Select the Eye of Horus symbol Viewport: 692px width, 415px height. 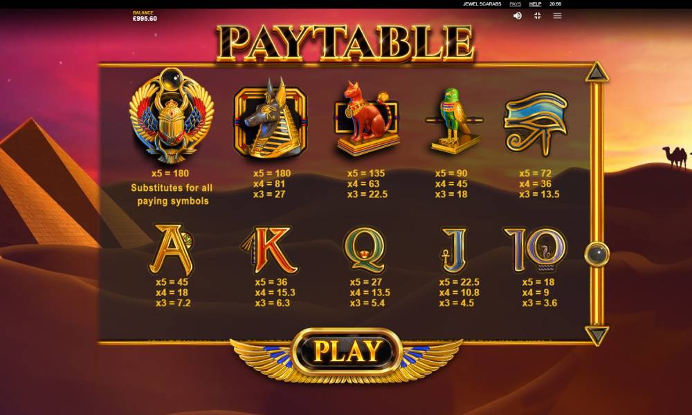(536, 124)
